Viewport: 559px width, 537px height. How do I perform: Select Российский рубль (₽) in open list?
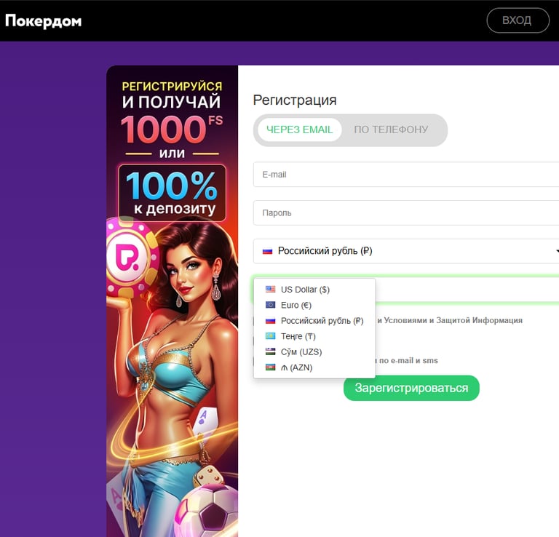[x=314, y=321]
